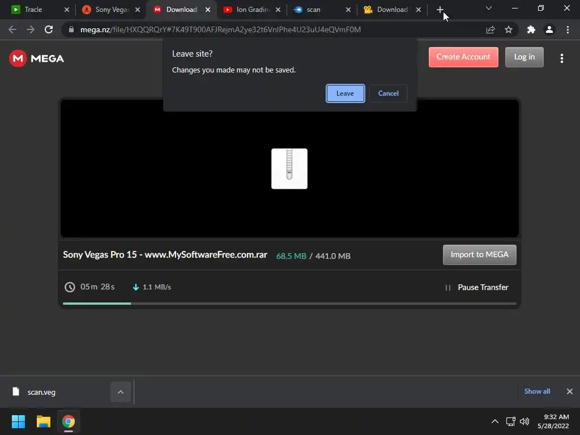Click the MEGA logo
This screenshot has height=435, width=580.
pos(37,58)
